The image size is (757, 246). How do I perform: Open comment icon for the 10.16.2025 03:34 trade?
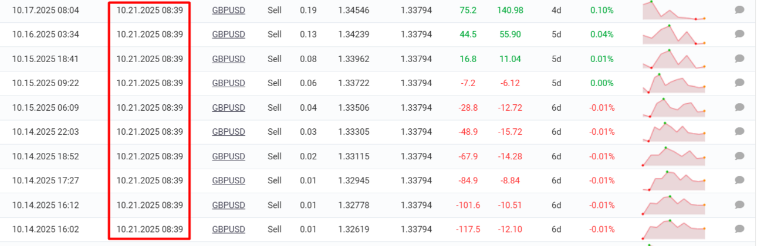click(x=739, y=34)
